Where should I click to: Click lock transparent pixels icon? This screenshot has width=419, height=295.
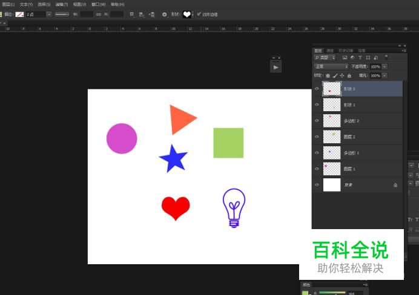point(328,76)
